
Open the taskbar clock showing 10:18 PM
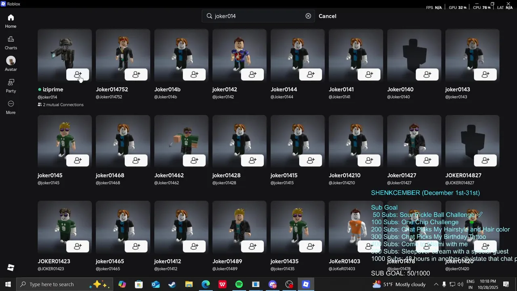pyautogui.click(x=488, y=285)
